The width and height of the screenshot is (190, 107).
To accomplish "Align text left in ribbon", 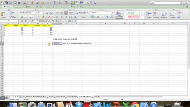I will pyautogui.click(x=57, y=17).
